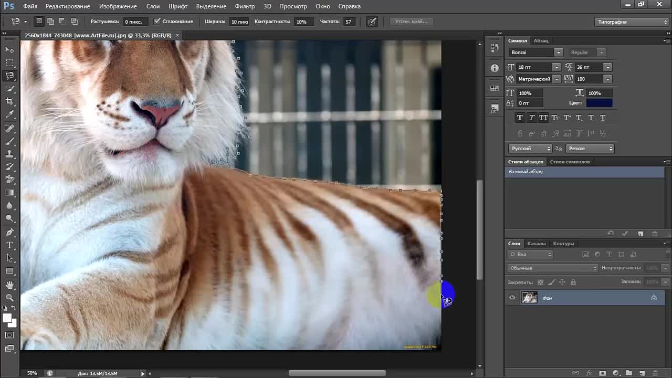The image size is (672, 378).
Task: Select the Crop tool
Action: click(9, 101)
